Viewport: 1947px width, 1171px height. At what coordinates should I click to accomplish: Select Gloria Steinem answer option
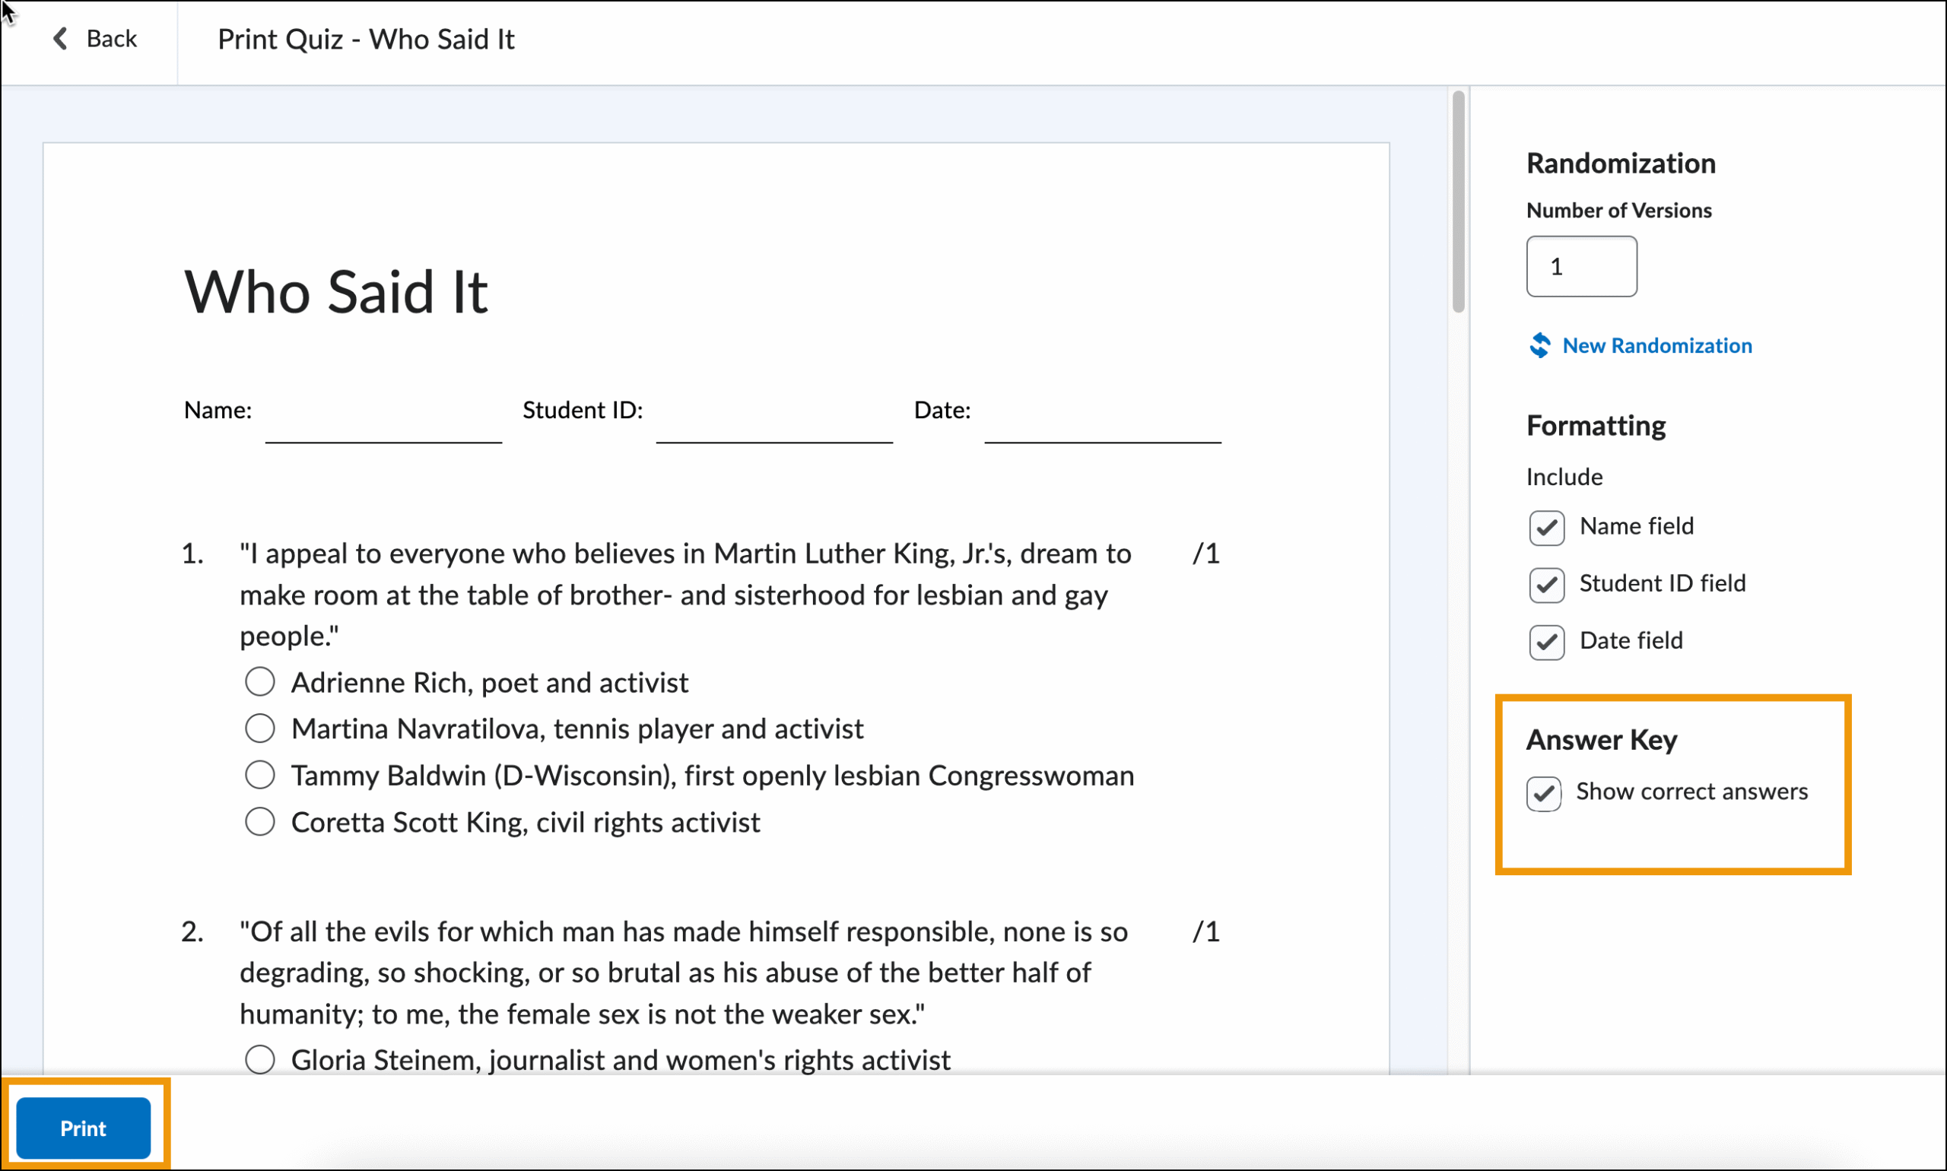tap(259, 1060)
